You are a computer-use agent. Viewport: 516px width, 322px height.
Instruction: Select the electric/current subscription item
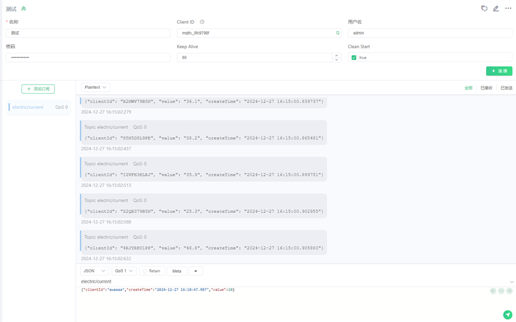pyautogui.click(x=38, y=107)
